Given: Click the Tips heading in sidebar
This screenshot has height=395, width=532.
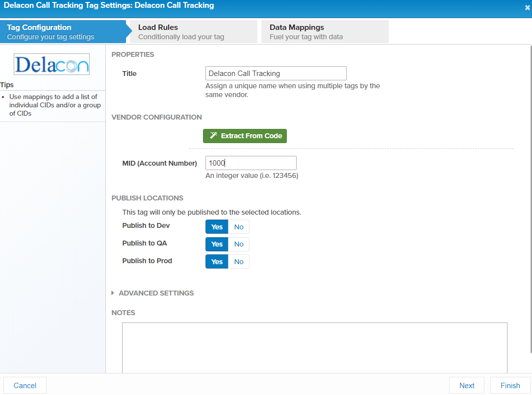Looking at the screenshot, I should (x=7, y=85).
